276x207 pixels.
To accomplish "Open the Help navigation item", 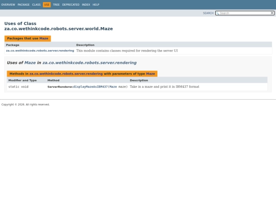I will (96, 5).
